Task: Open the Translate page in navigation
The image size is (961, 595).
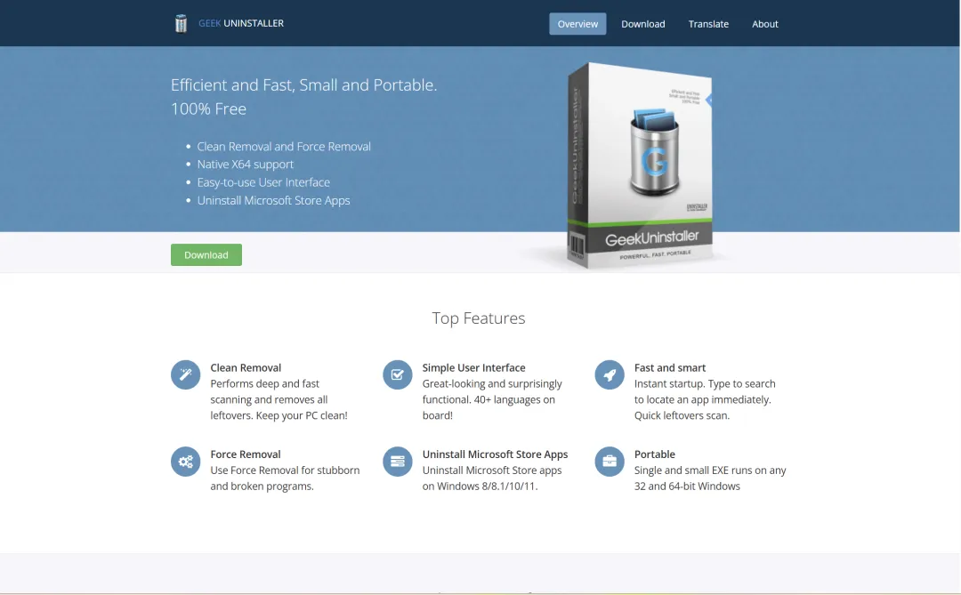Action: click(x=708, y=24)
